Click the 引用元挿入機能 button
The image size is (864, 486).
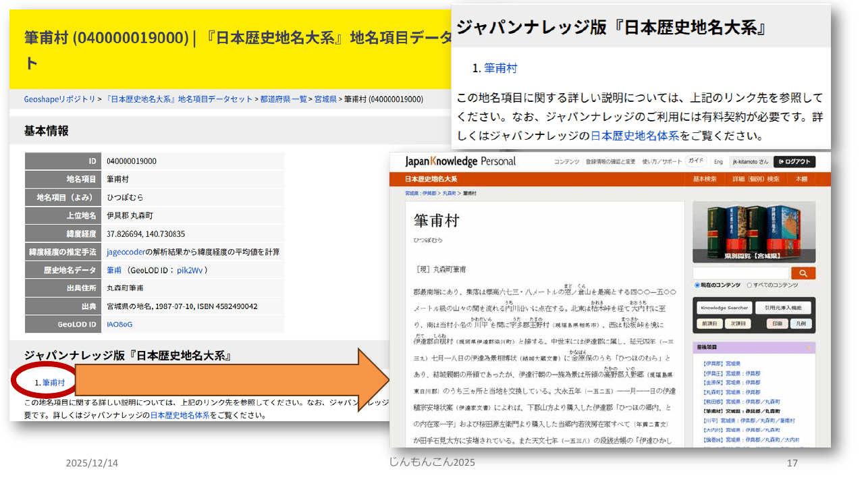coord(782,308)
